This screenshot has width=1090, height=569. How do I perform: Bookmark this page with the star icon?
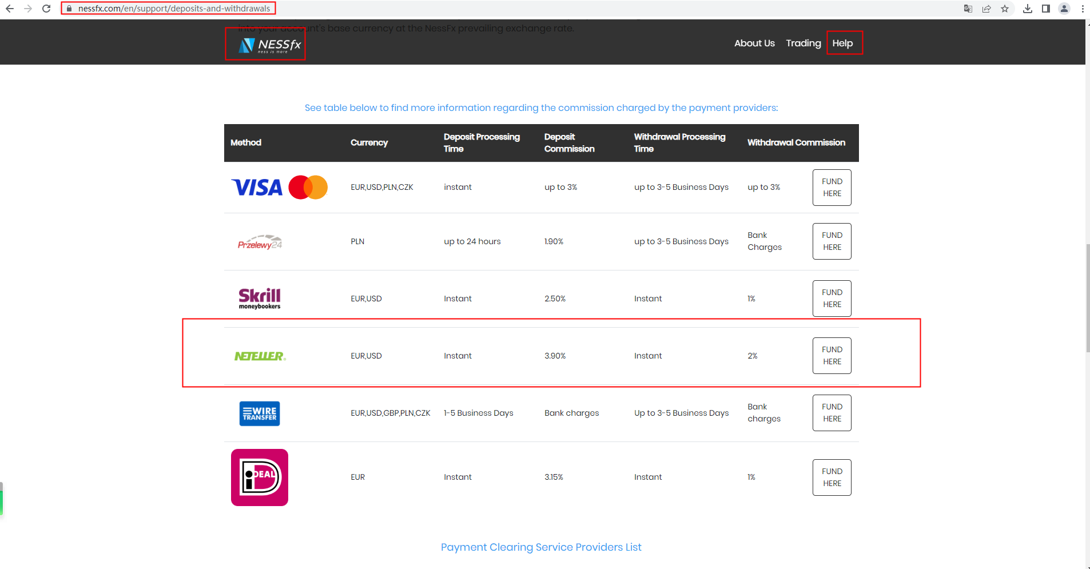click(x=1005, y=9)
